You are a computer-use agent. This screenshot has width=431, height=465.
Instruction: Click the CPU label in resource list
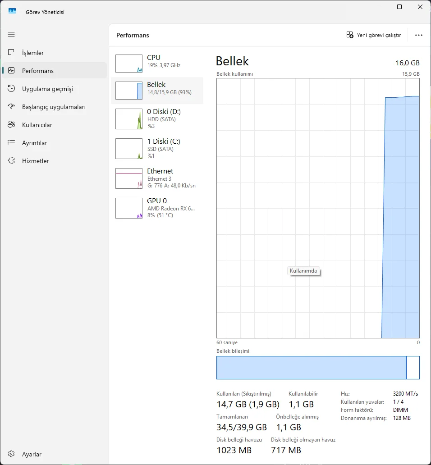point(154,58)
